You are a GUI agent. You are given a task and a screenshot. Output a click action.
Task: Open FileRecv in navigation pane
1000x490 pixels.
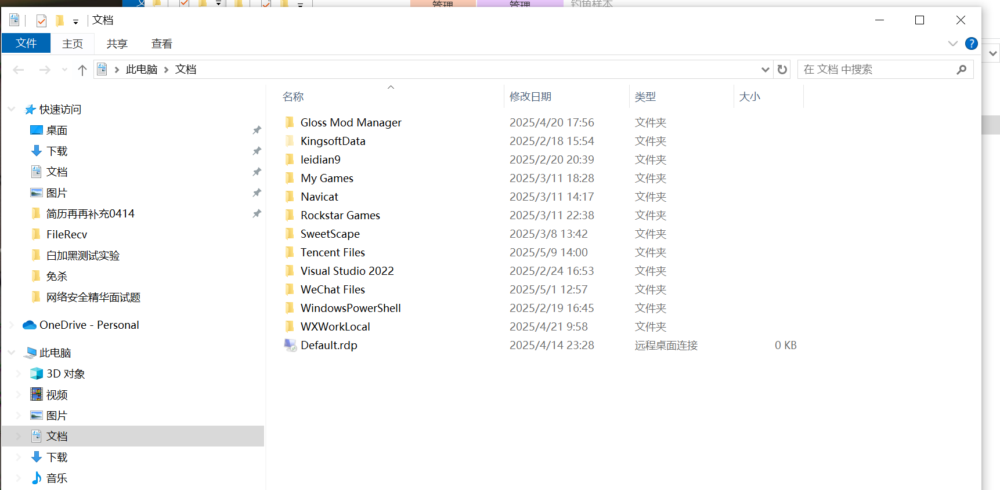[67, 235]
